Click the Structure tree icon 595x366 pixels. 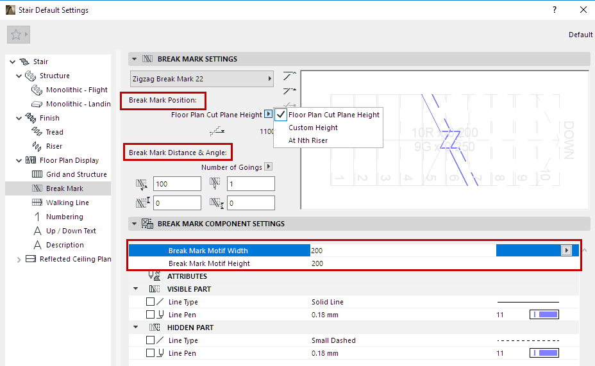(30, 76)
